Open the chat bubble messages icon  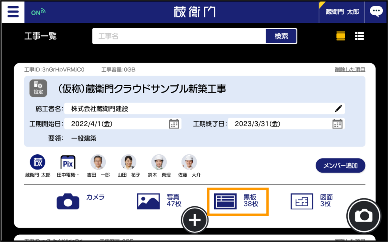point(376,11)
